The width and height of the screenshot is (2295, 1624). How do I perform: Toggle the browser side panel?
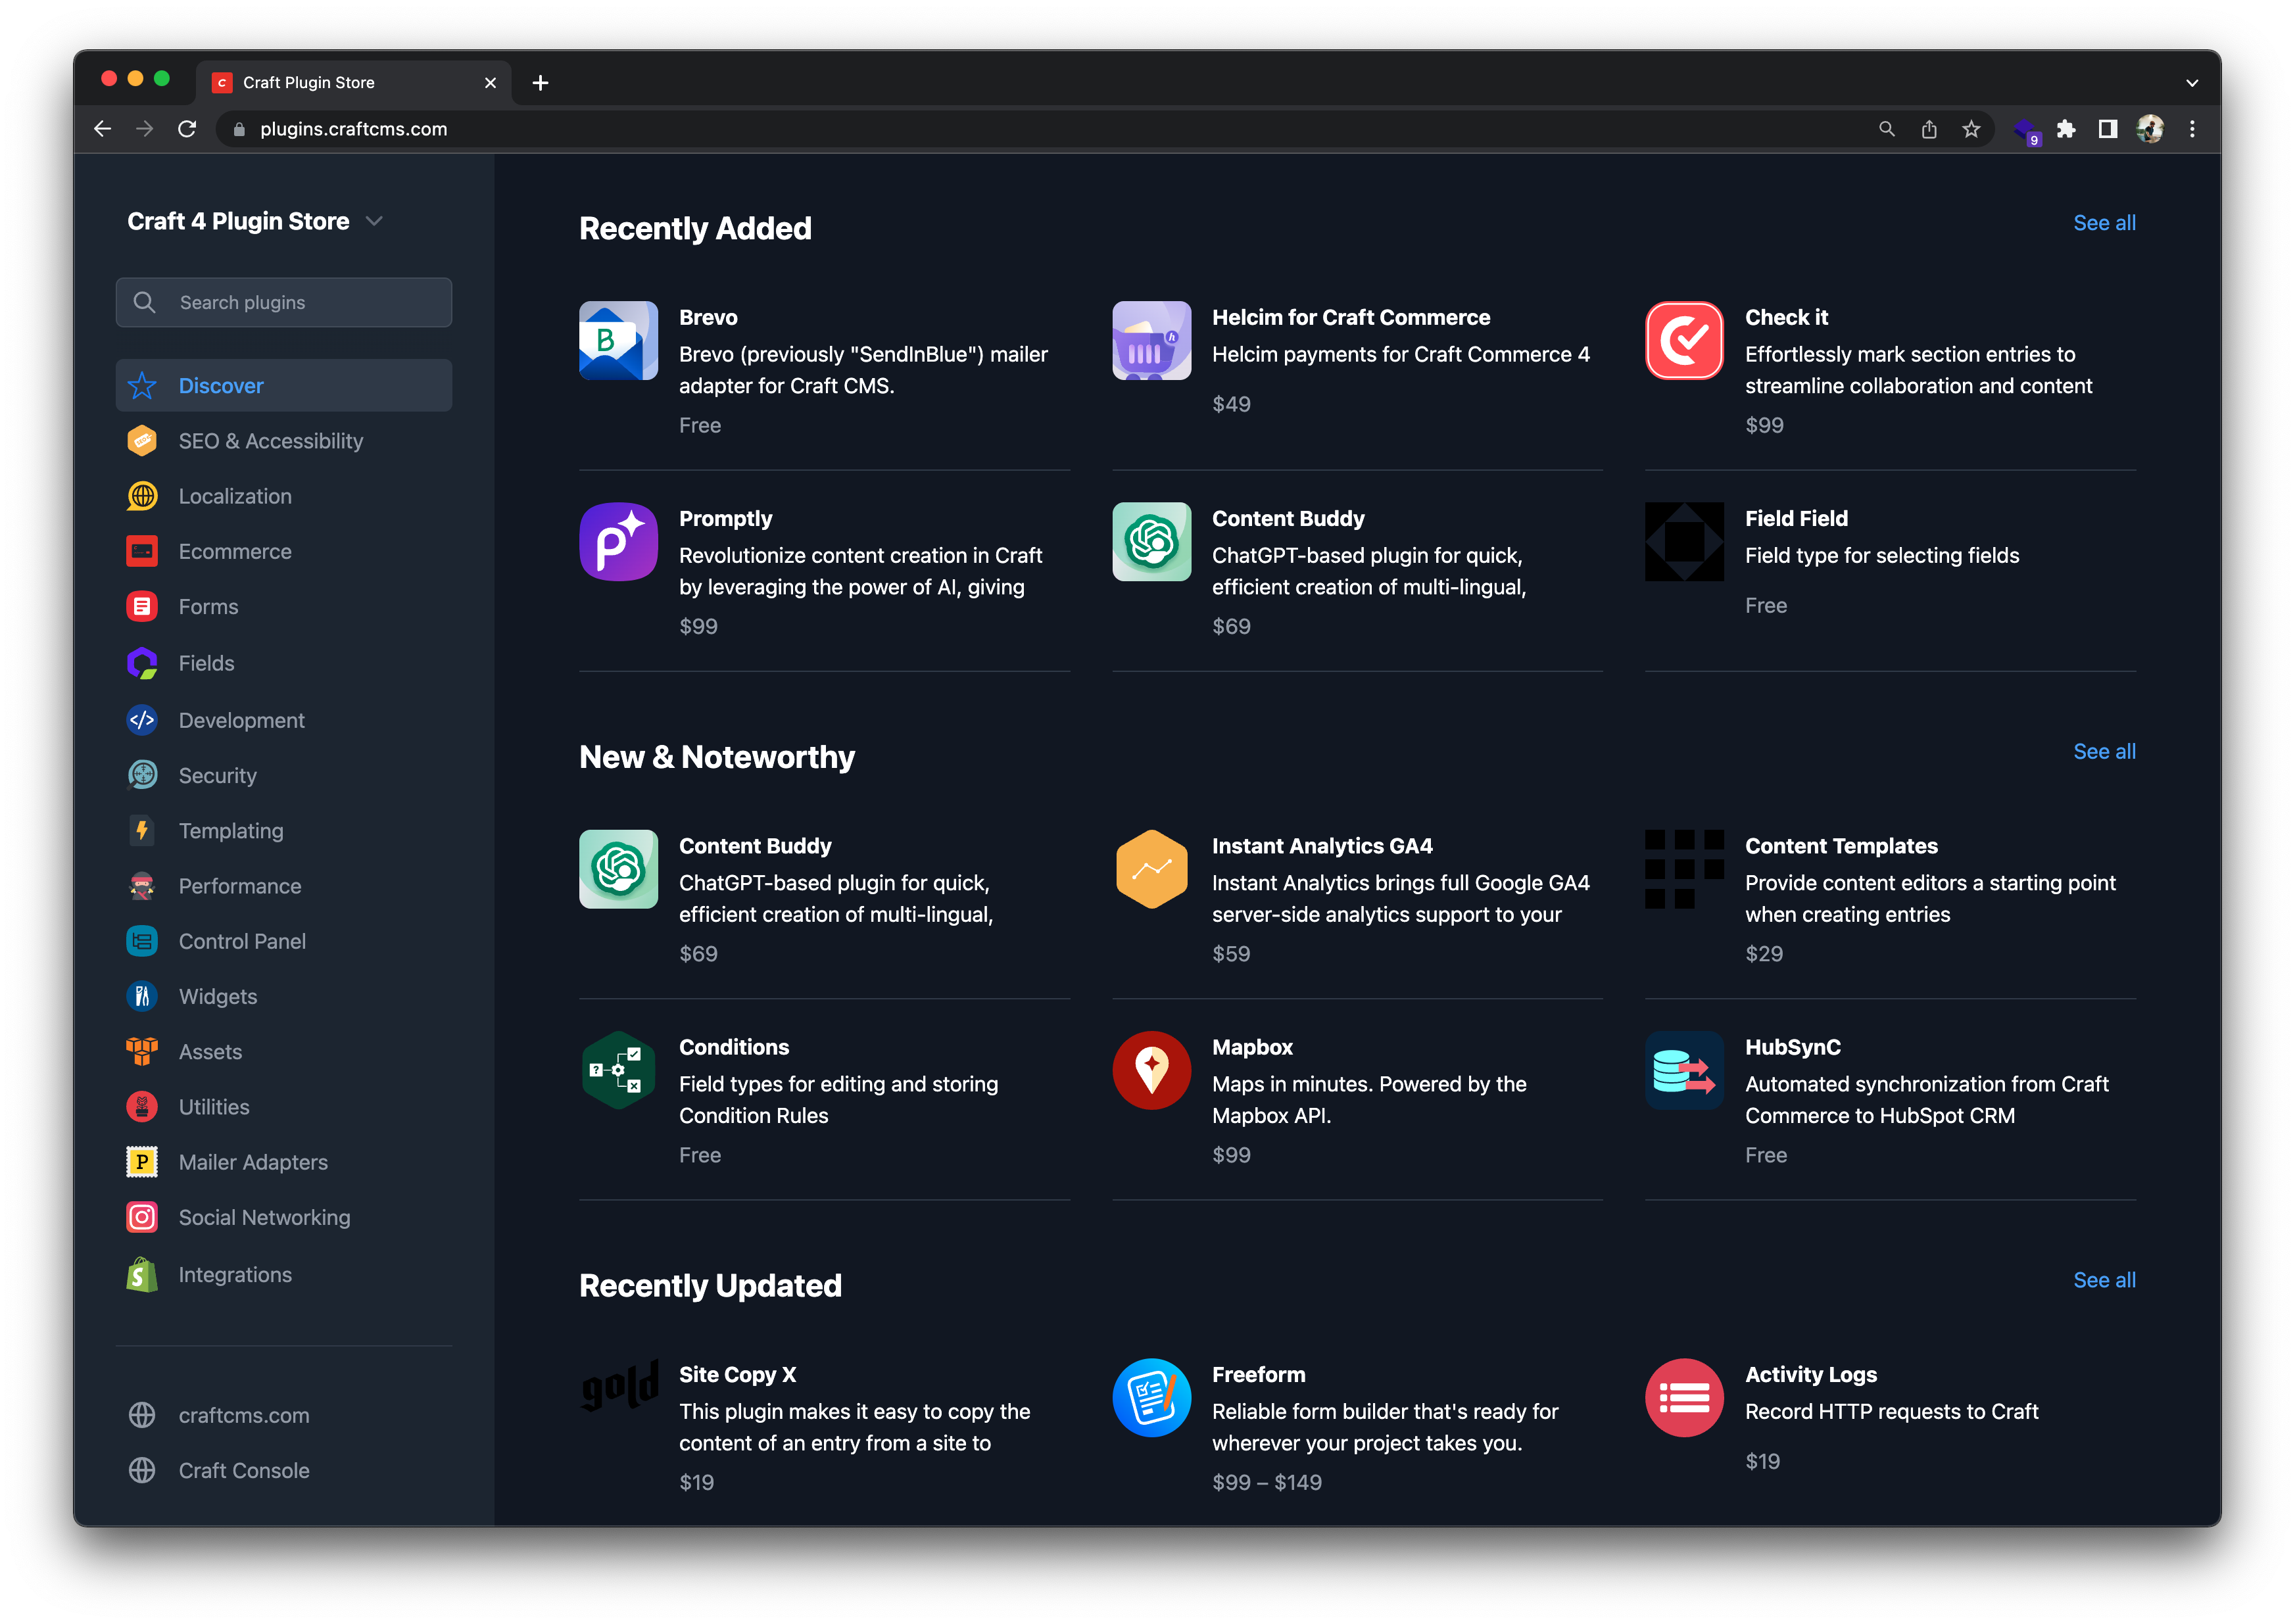coord(2108,129)
